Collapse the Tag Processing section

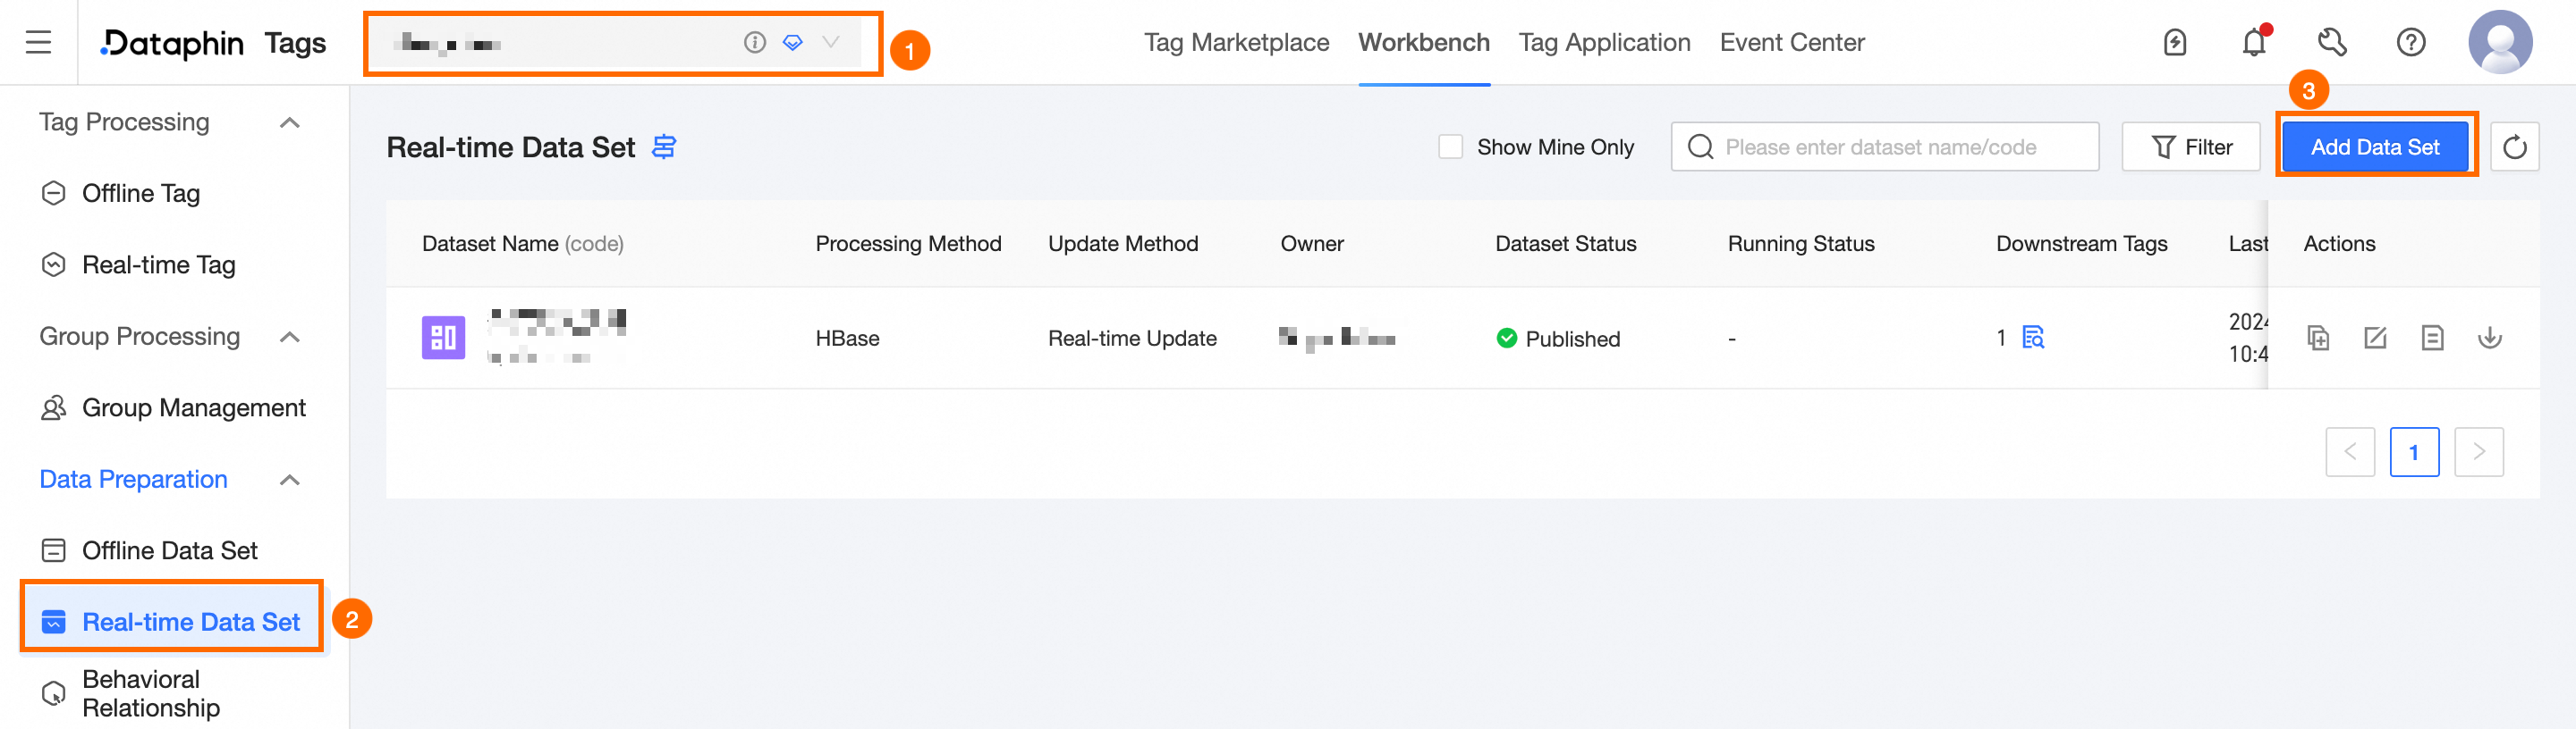pos(290,122)
